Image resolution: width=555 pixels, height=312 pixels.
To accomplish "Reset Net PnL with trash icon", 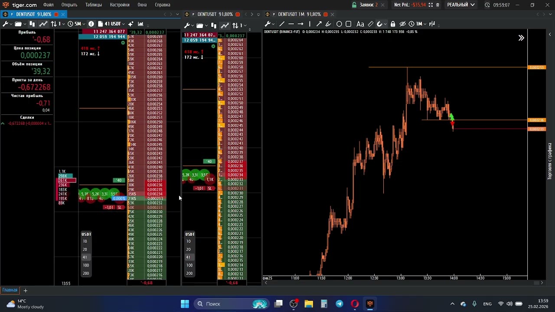I will click(x=437, y=5).
